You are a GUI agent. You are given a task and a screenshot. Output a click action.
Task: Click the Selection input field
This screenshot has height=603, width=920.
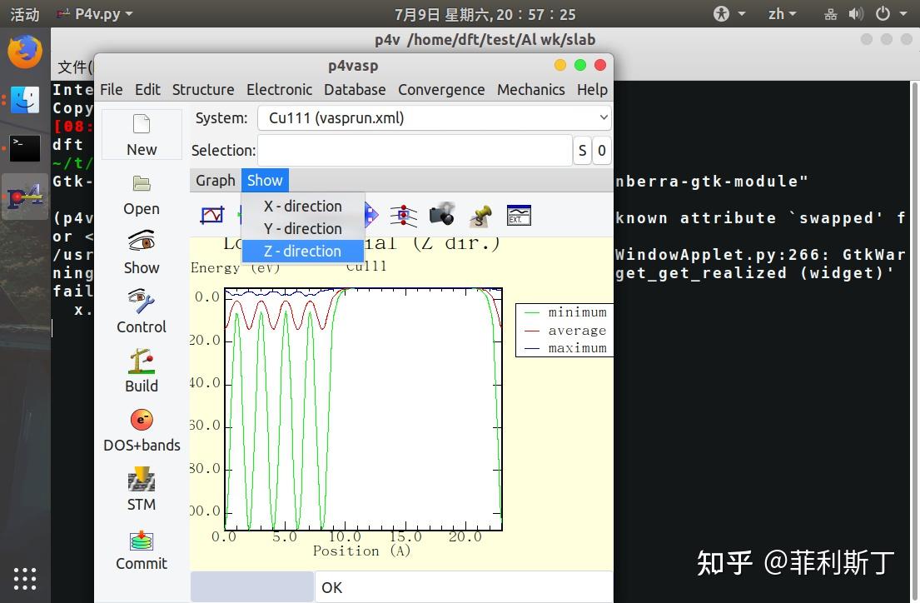point(415,150)
